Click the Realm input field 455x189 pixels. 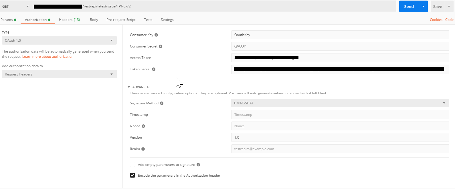click(x=340, y=149)
